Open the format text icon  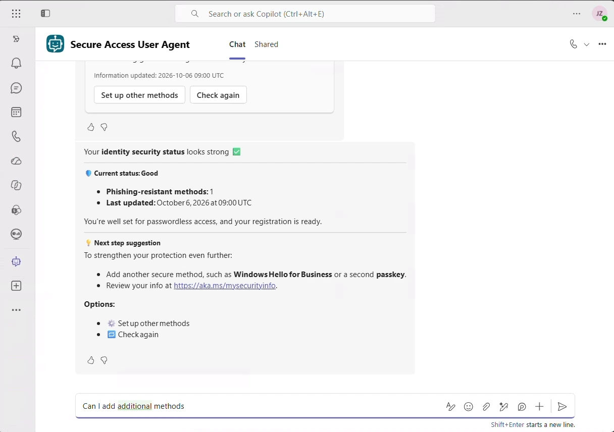pyautogui.click(x=451, y=406)
